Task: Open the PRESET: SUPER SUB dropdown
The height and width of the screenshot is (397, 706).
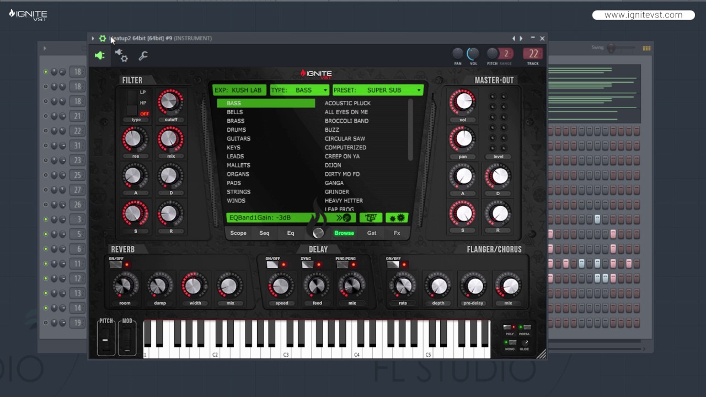Action: (x=378, y=90)
